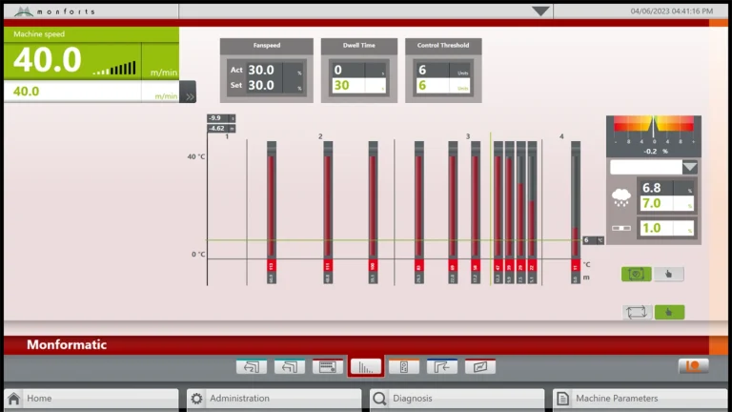Select the red-topped panel toolbar icon
Image resolution: width=732 pixels, height=412 pixels.
click(x=327, y=366)
